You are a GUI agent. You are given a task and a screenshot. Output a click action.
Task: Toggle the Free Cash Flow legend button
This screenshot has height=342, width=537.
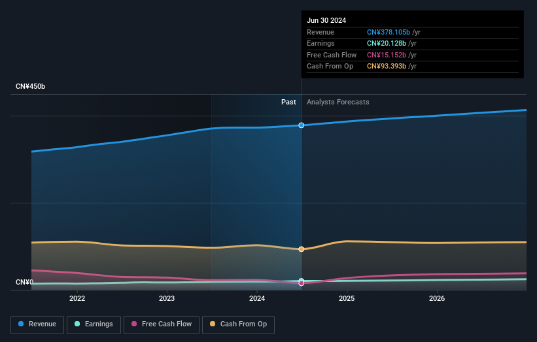(x=162, y=324)
